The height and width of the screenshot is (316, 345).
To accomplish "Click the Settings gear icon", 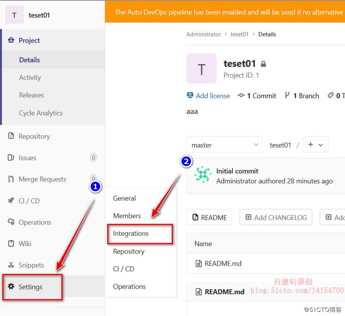I will [x=11, y=287].
